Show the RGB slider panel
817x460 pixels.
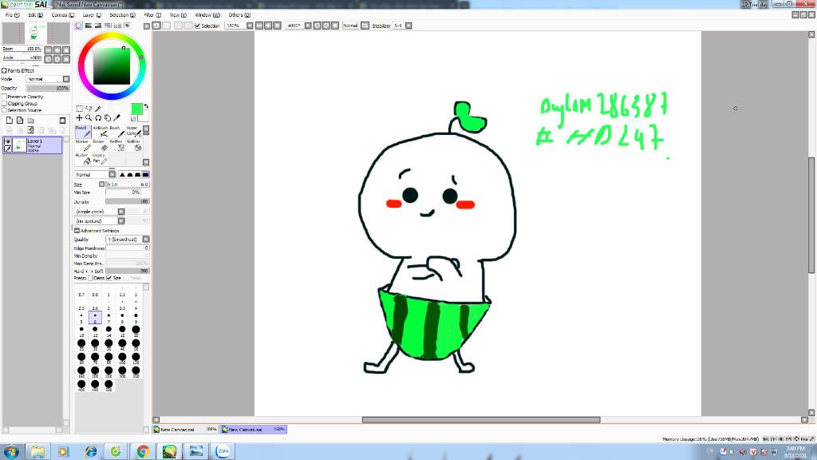88,26
